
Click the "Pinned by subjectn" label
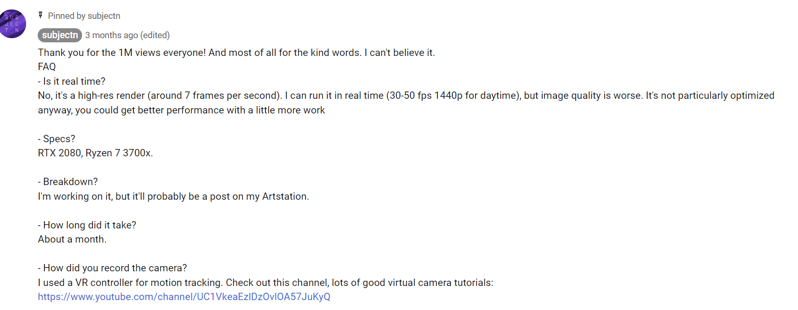click(x=84, y=16)
